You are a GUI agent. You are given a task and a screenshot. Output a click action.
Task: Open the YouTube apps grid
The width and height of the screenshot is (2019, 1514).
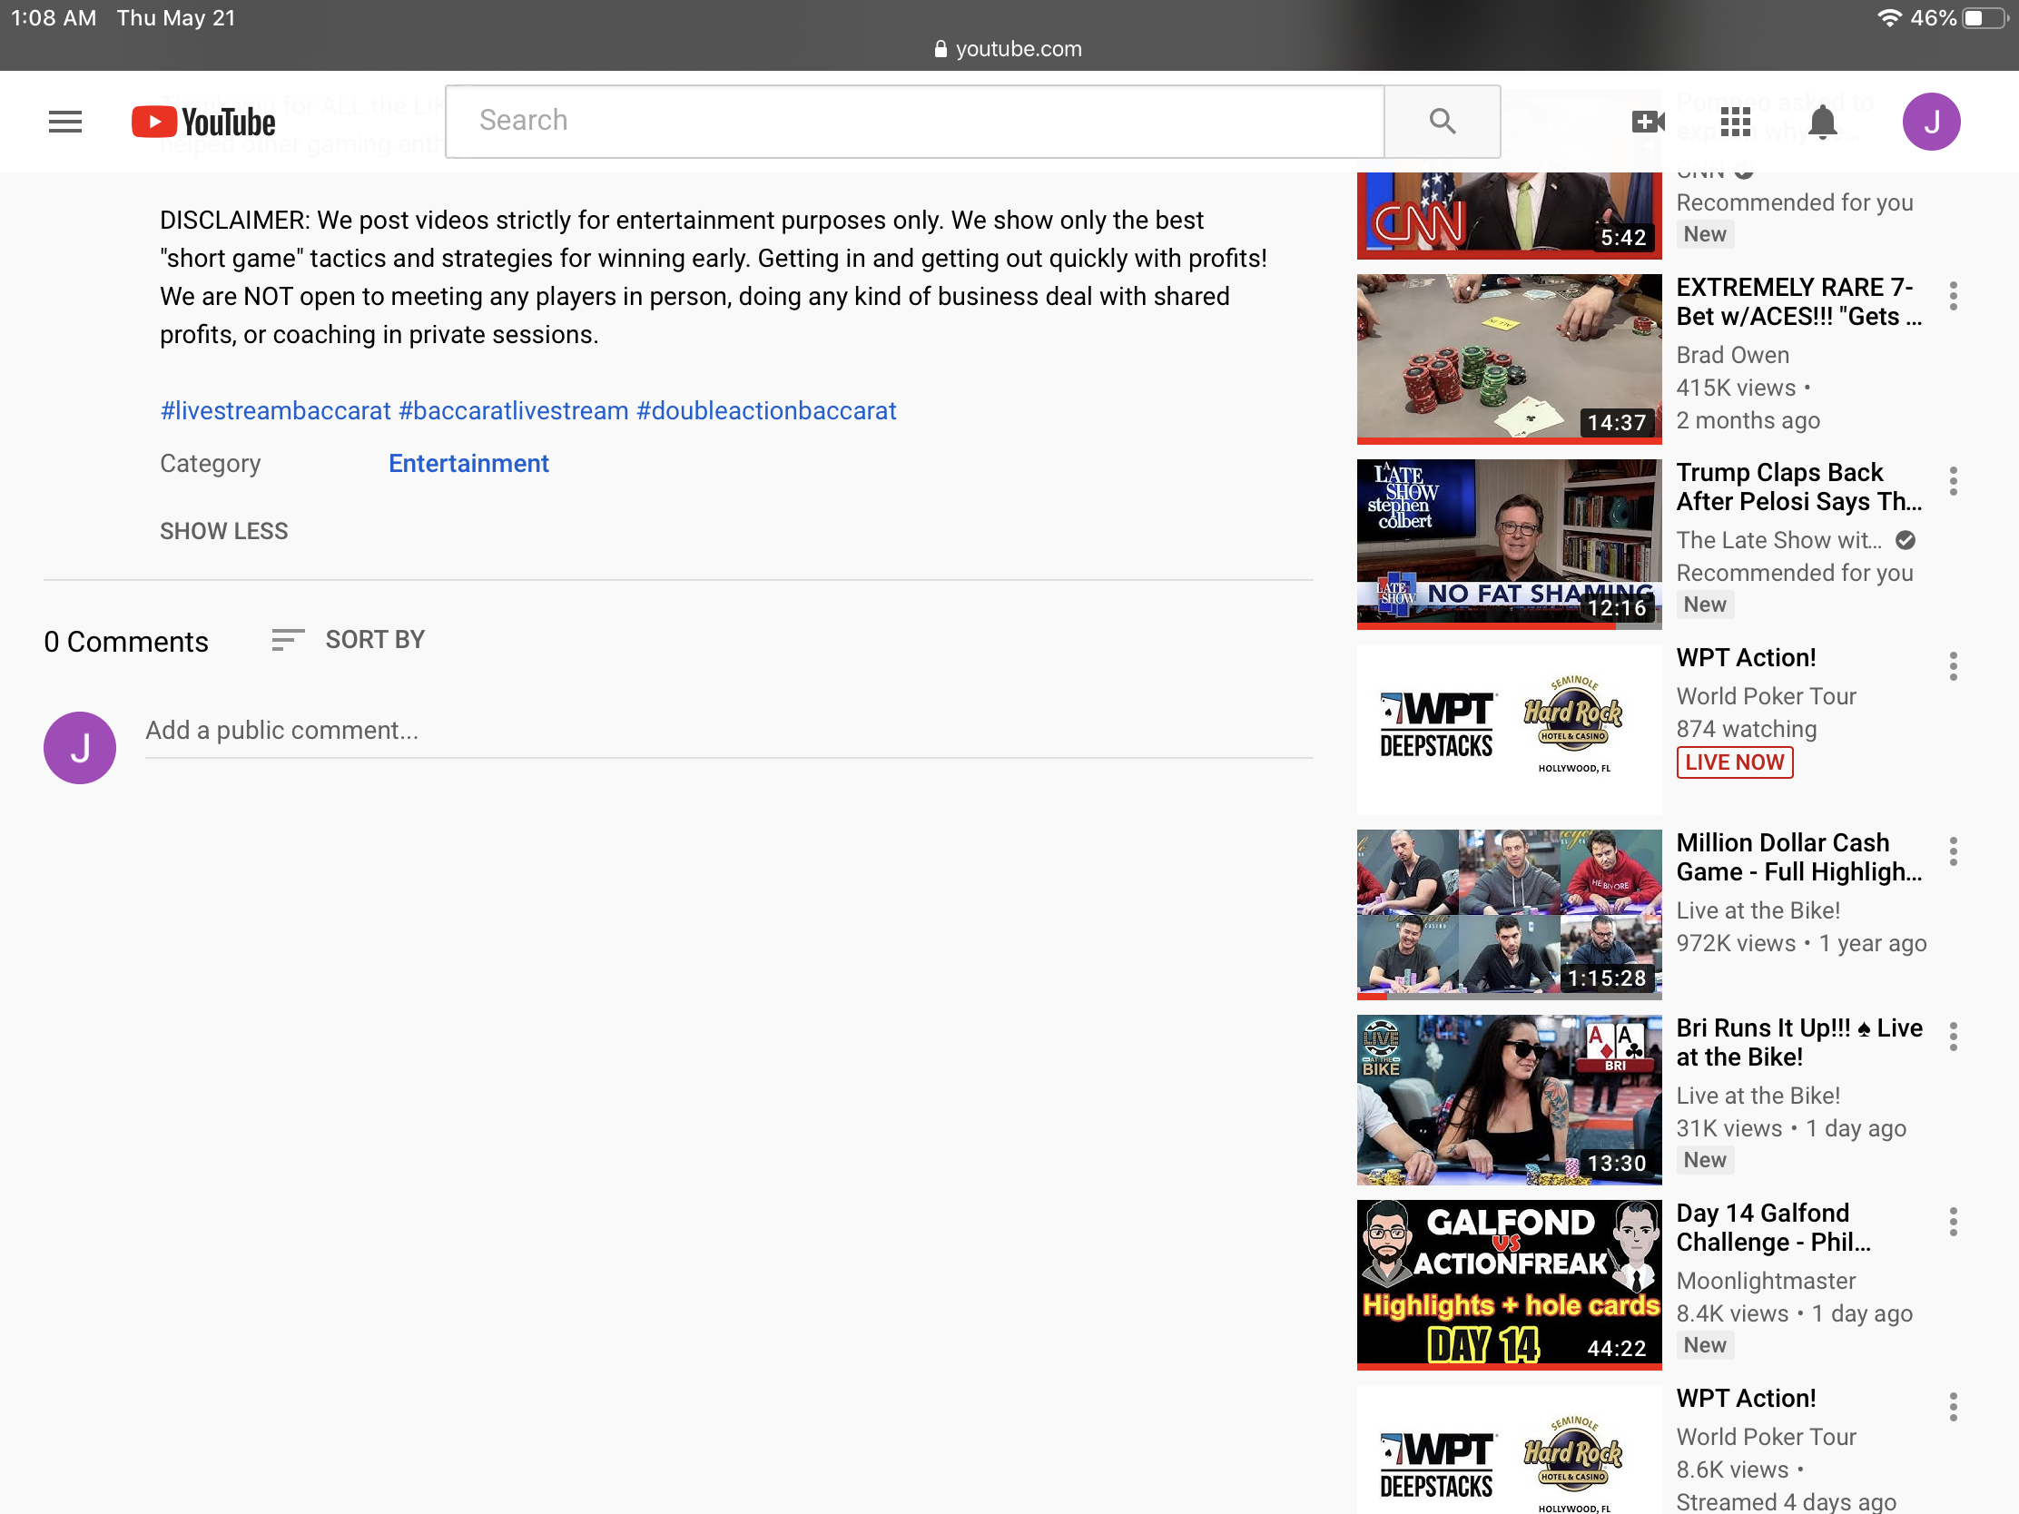pyautogui.click(x=1734, y=122)
